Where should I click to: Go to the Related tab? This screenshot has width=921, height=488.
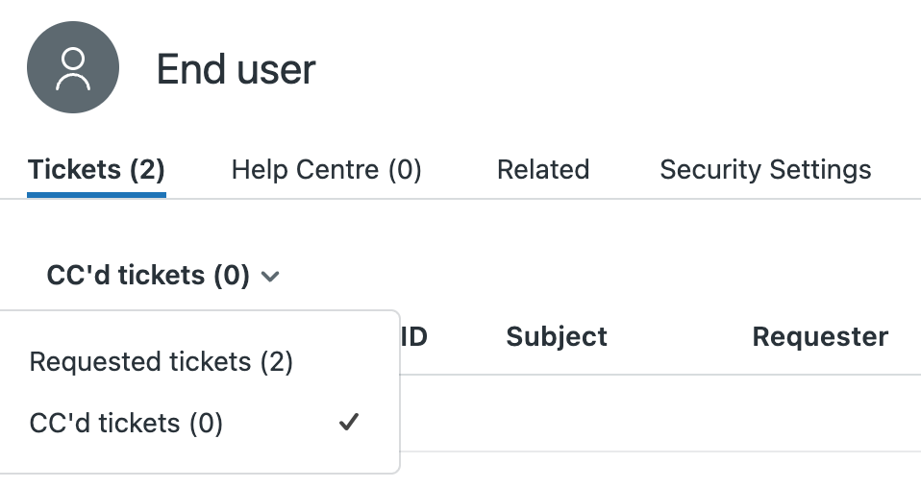tap(542, 170)
